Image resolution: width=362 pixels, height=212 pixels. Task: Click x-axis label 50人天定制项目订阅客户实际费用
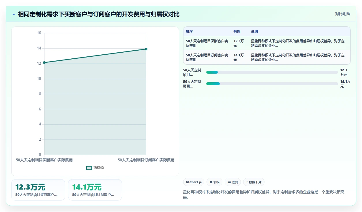coord(146,160)
